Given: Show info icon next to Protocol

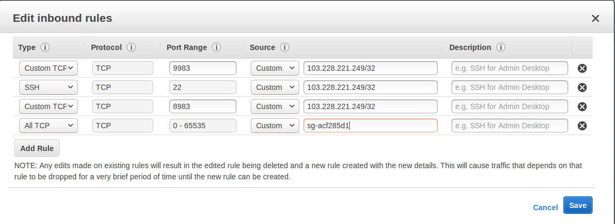Looking at the screenshot, I should pos(131,47).
